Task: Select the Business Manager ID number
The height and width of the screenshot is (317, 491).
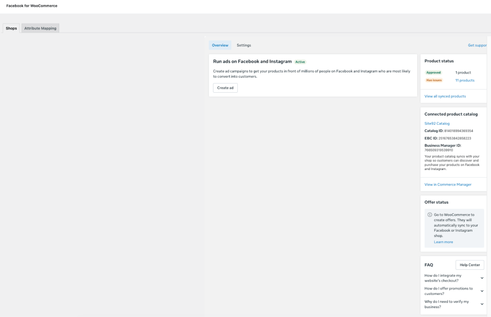Action: pyautogui.click(x=439, y=150)
